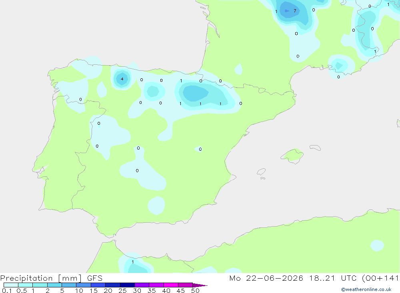The width and height of the screenshot is (400, 293).
Task: Pick the 30–35 purple legend swatch
Action: [x=142, y=285]
